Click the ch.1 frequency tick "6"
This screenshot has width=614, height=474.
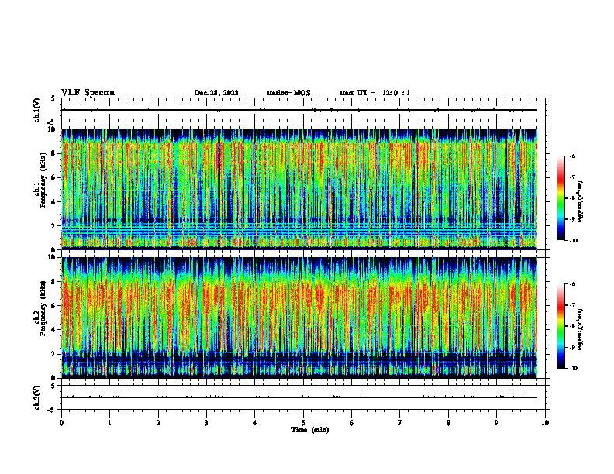click(53, 177)
